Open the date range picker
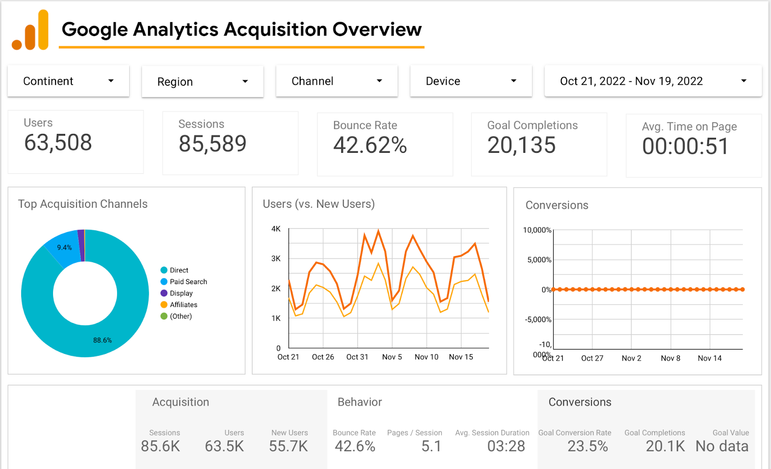771x469 pixels. point(652,81)
